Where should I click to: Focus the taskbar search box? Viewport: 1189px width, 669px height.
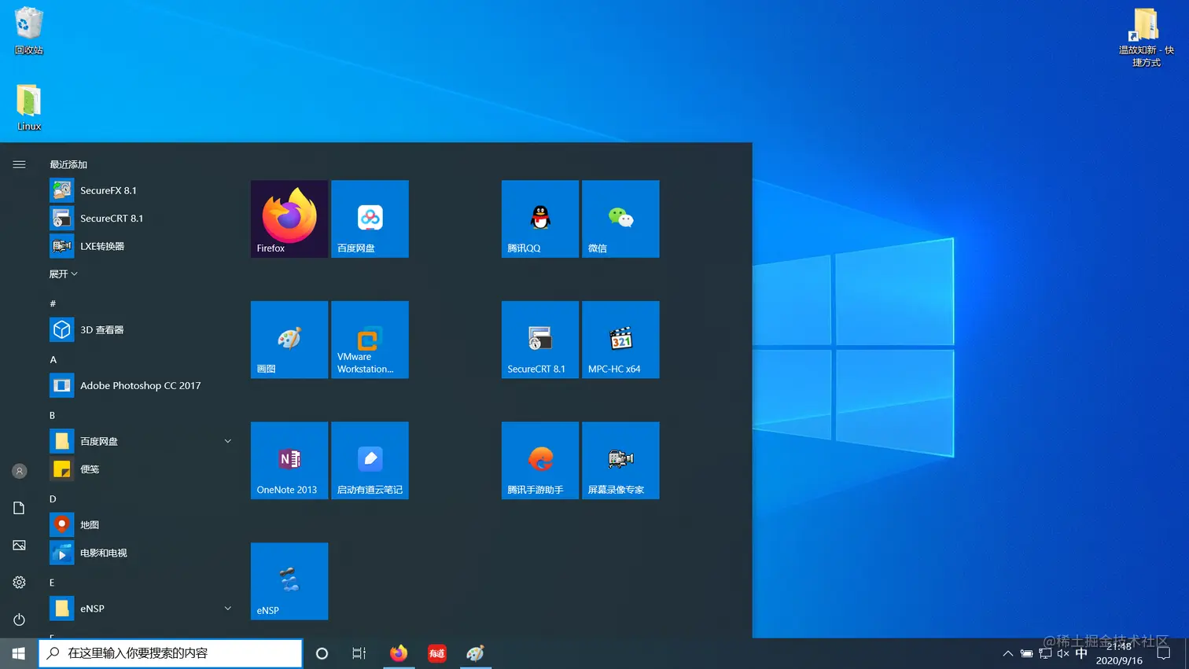click(171, 653)
